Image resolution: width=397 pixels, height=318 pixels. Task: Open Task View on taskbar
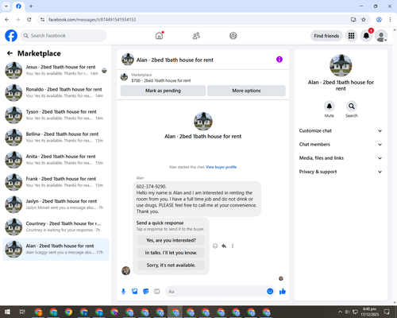tap(22, 312)
